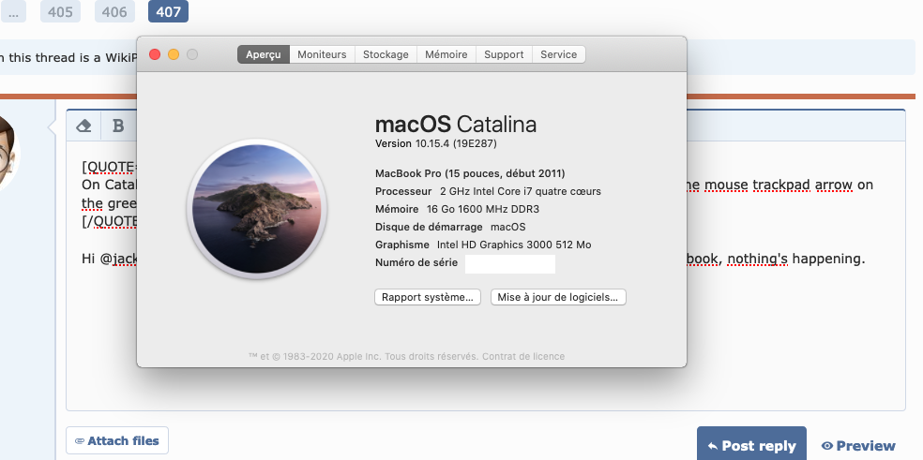Click the Attach files button
923x460 pixels.
click(x=117, y=440)
